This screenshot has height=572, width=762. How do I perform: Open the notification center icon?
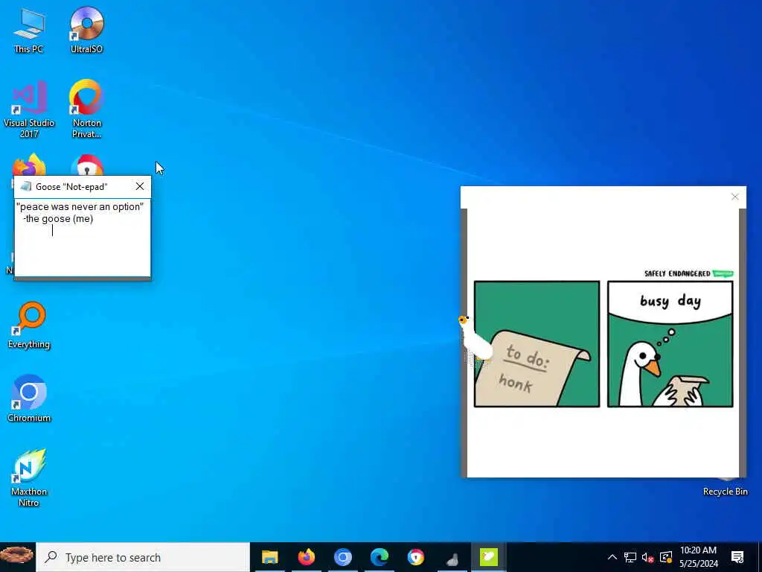[737, 557]
